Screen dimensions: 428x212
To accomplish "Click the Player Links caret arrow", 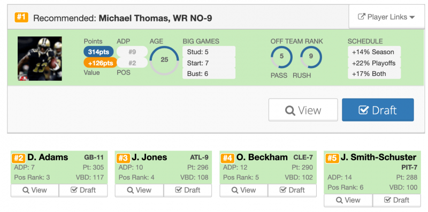I will pos(412,17).
